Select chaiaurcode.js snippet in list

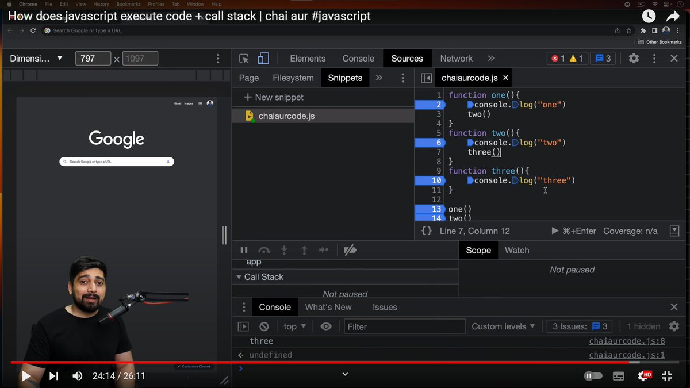point(323,116)
